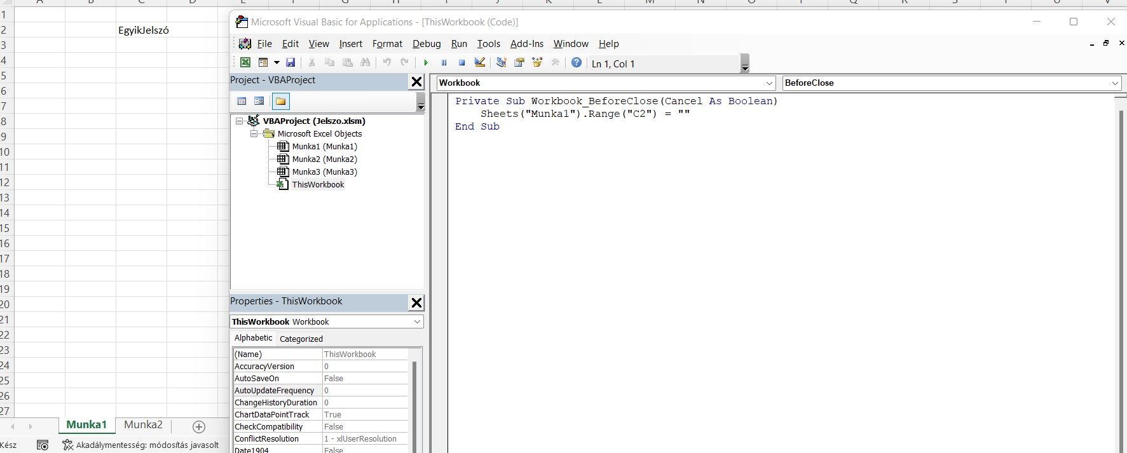Click View Code icon in Project panel
Viewport: 1127px width, 453px height.
[x=242, y=101]
